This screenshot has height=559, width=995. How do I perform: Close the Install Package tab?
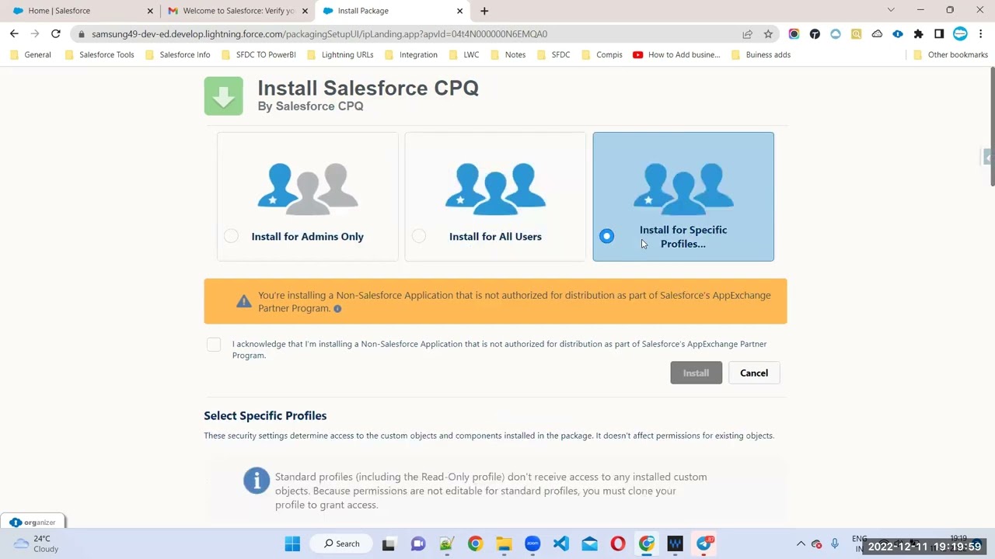459,11
